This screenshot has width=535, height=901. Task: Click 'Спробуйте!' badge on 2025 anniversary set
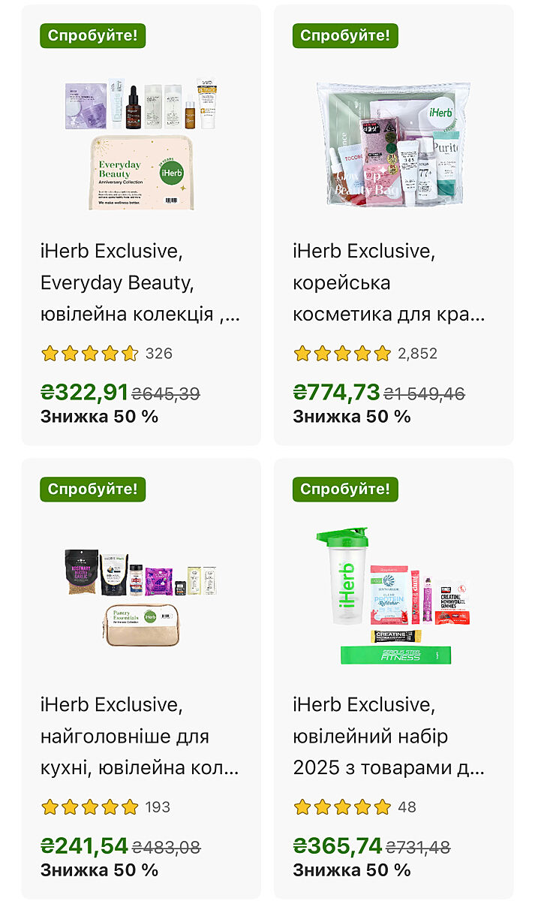(x=345, y=489)
